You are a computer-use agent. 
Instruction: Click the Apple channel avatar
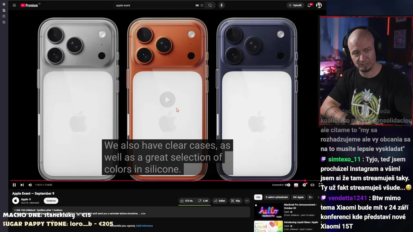(x=15, y=201)
